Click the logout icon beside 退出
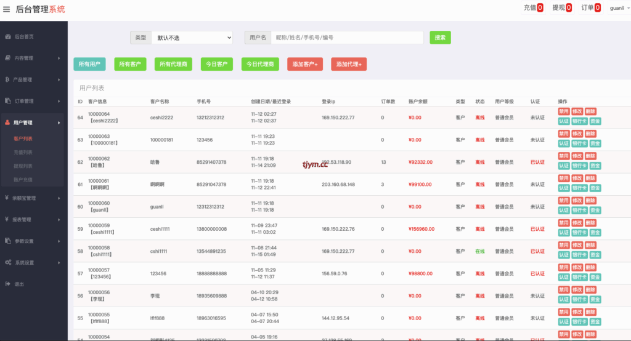 click(7, 284)
